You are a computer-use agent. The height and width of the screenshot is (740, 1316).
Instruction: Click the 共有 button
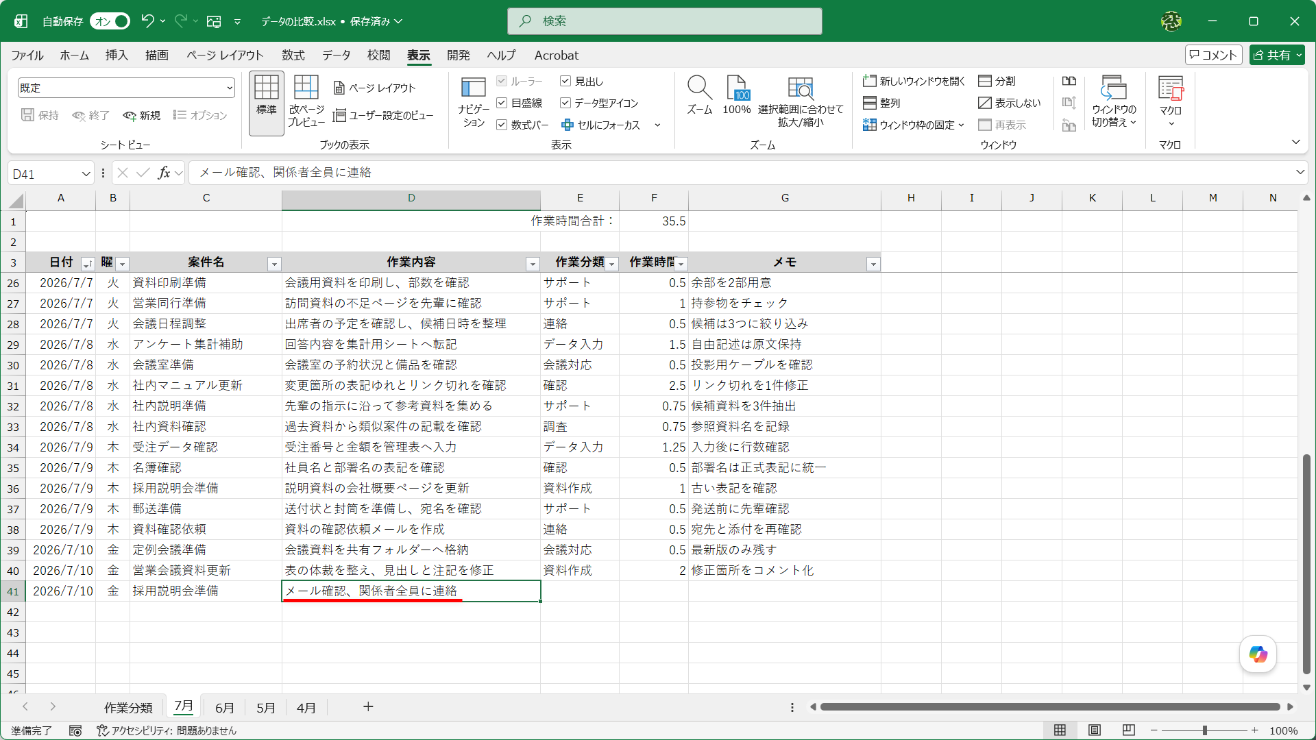coord(1276,55)
